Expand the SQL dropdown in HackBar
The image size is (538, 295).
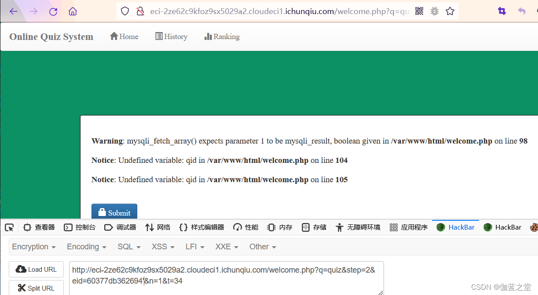pyautogui.click(x=128, y=247)
